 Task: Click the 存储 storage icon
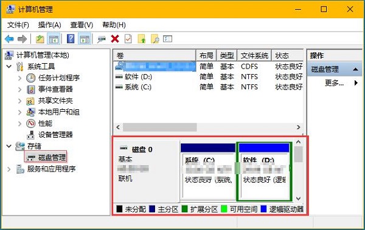click(20, 146)
